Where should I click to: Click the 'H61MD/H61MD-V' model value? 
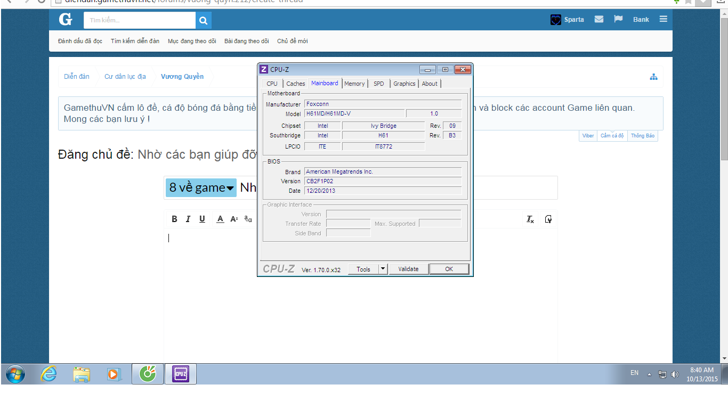pos(354,113)
